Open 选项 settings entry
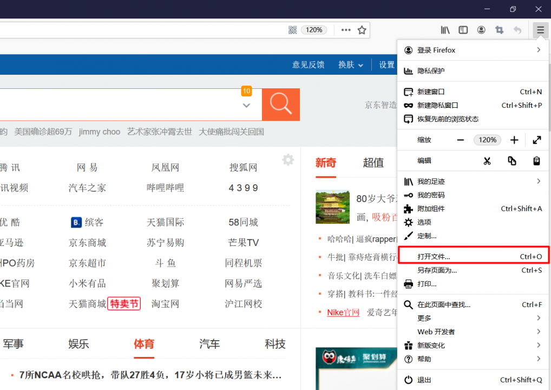This screenshot has height=390, width=551. (x=473, y=222)
